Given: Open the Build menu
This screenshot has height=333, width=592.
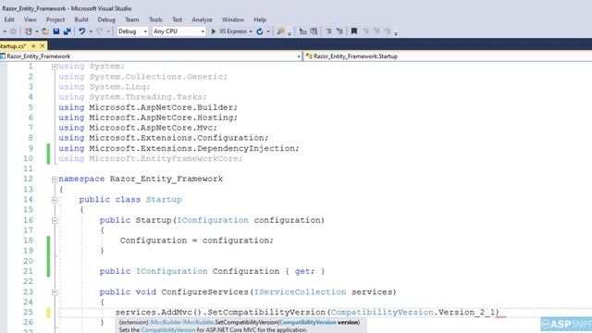Looking at the screenshot, I should [81, 19].
